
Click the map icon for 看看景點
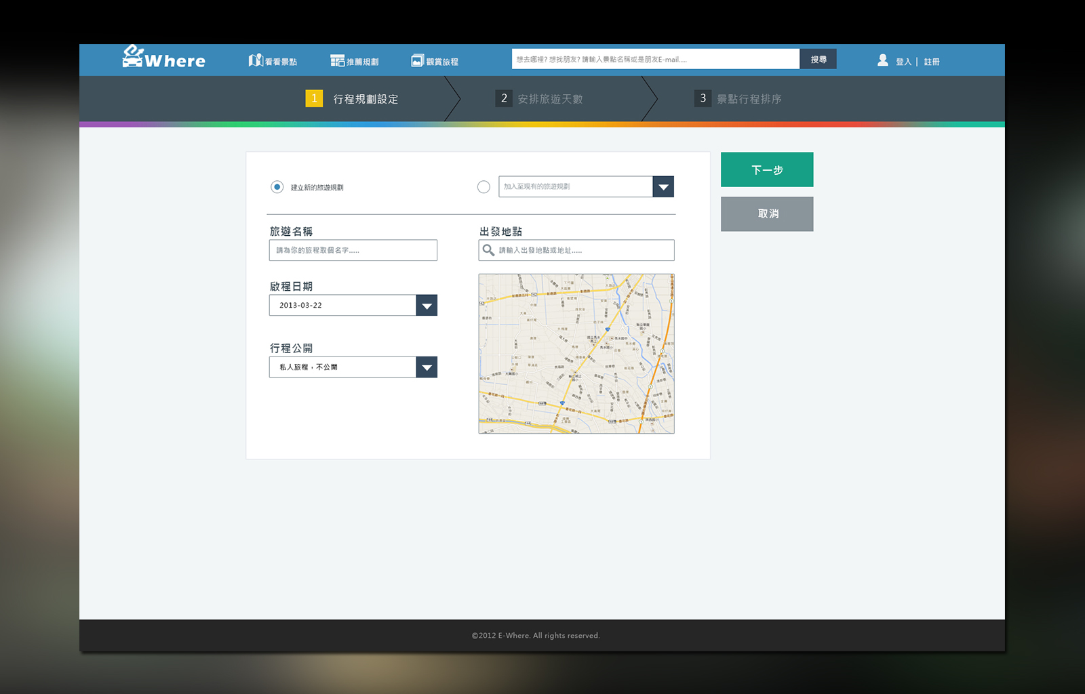[x=255, y=60]
